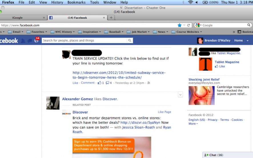253x158 pixels.
Task: Like the Discover page via Like Page
Action: (164, 112)
